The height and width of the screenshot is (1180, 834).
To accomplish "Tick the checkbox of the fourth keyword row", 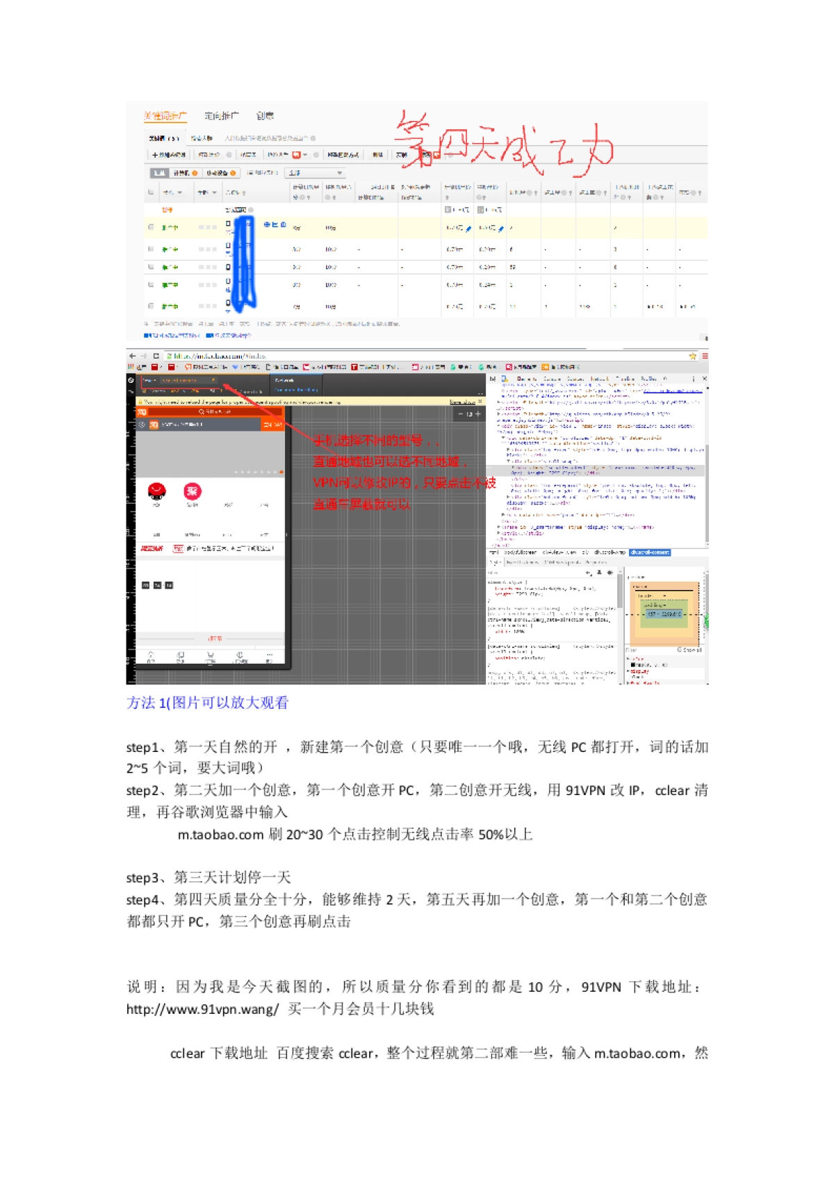I will (x=151, y=285).
